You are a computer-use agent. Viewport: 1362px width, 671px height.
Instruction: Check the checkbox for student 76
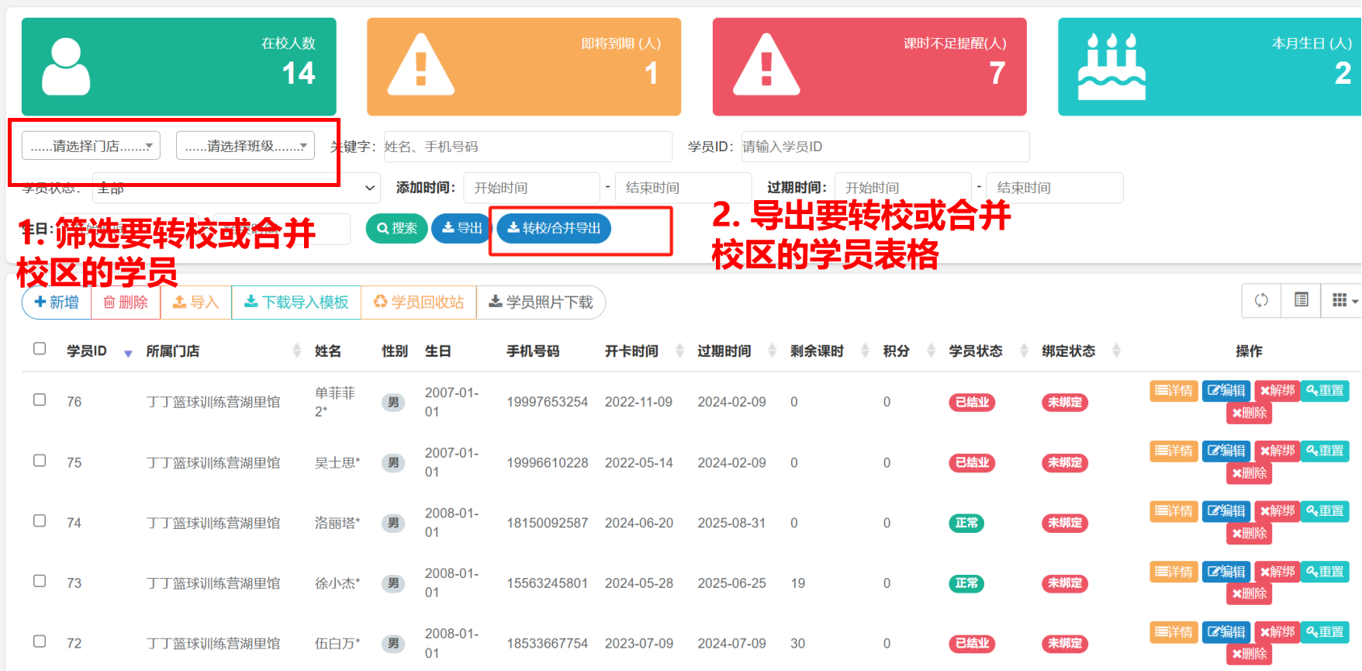pos(40,400)
